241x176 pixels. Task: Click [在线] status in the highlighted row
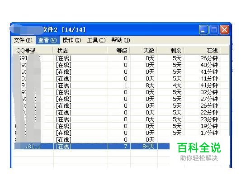click(x=64, y=146)
